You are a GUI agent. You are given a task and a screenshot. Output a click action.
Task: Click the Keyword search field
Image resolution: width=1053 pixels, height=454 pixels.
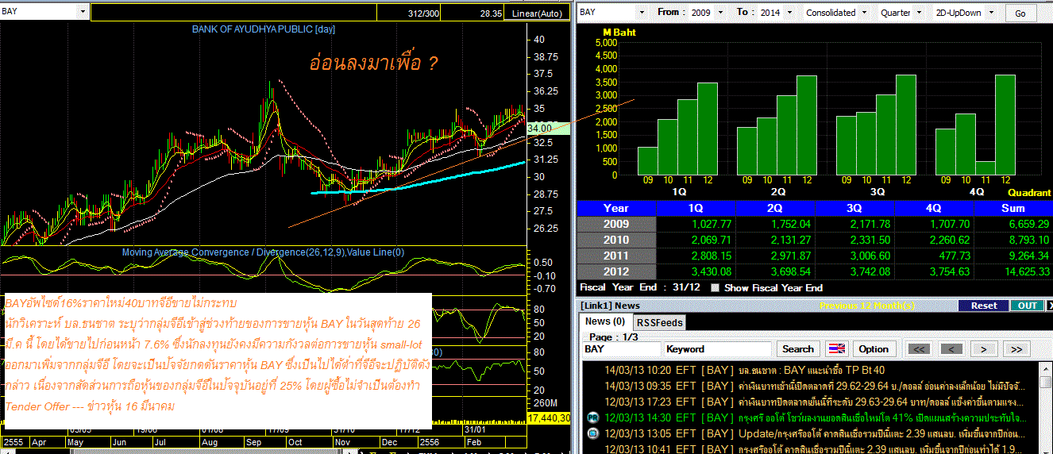[718, 349]
